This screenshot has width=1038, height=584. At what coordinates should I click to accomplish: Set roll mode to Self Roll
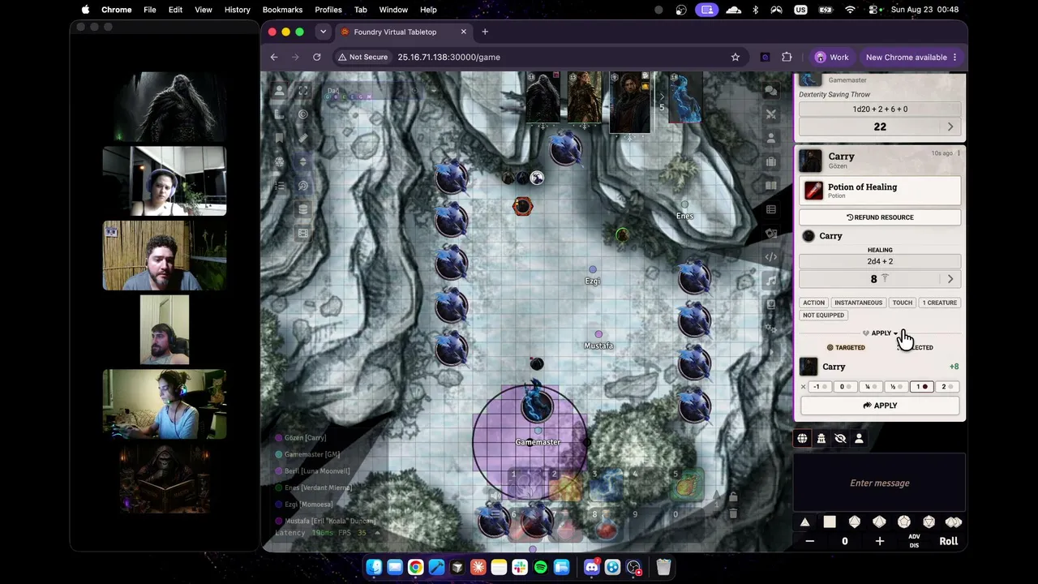coord(859,439)
